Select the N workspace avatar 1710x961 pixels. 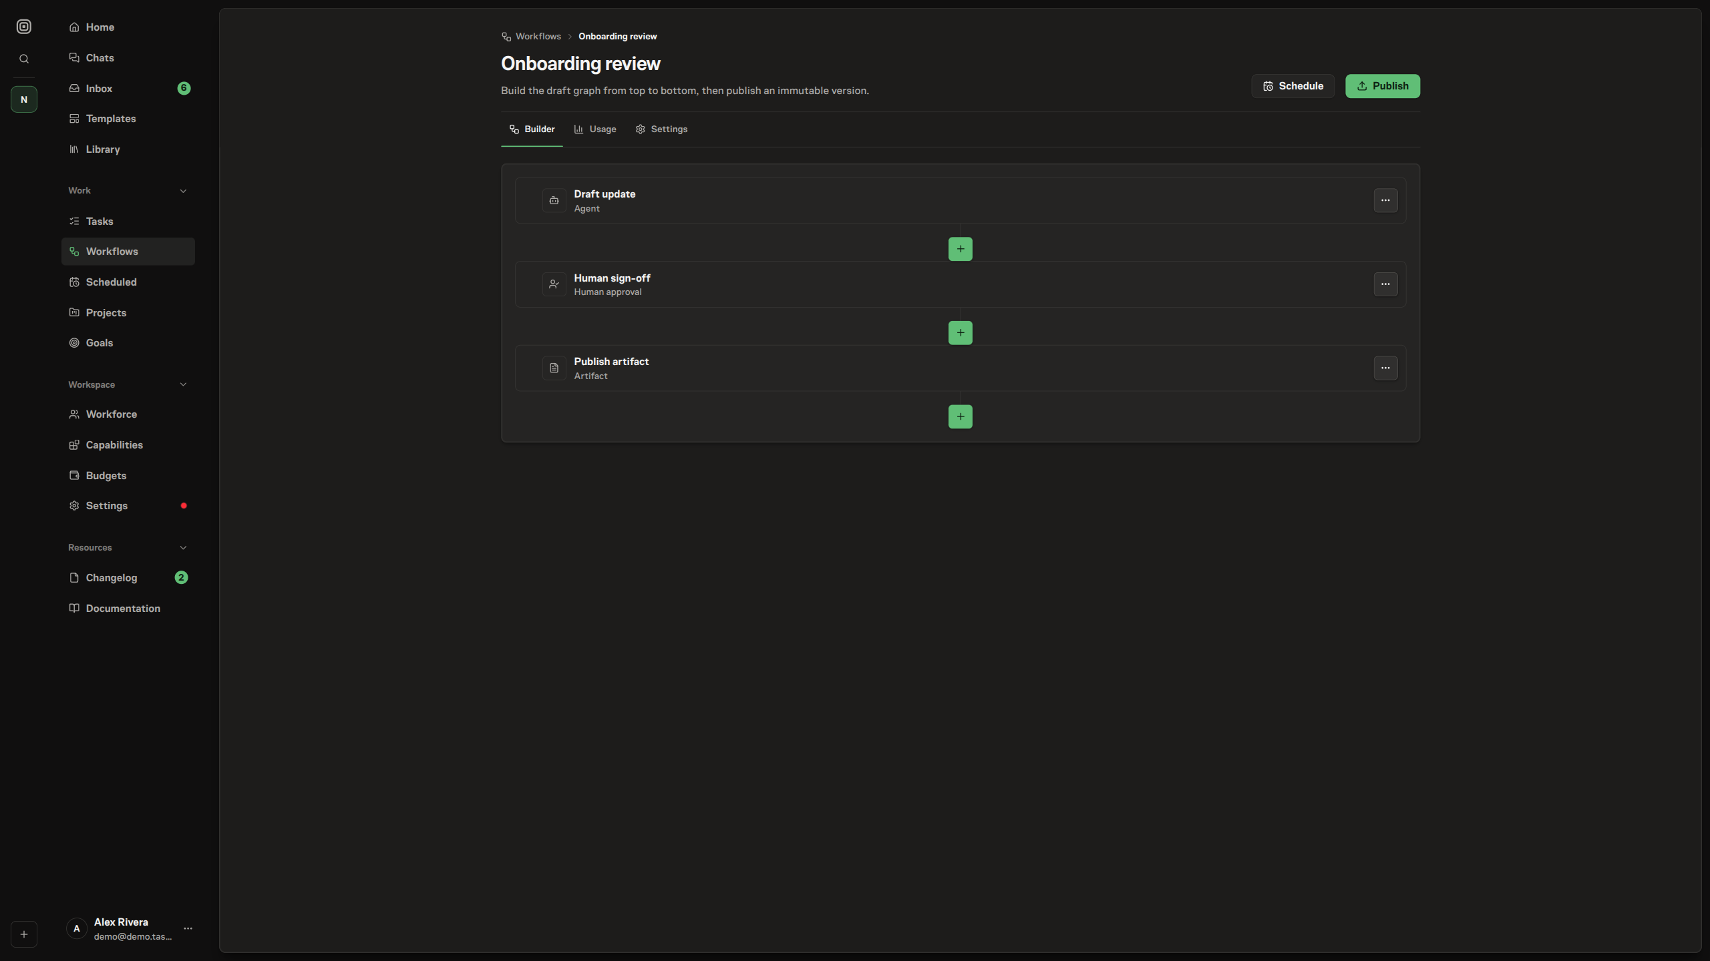[24, 99]
